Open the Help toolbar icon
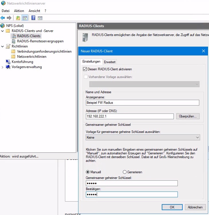The height and width of the screenshot is (215, 209). click(x=33, y=18)
